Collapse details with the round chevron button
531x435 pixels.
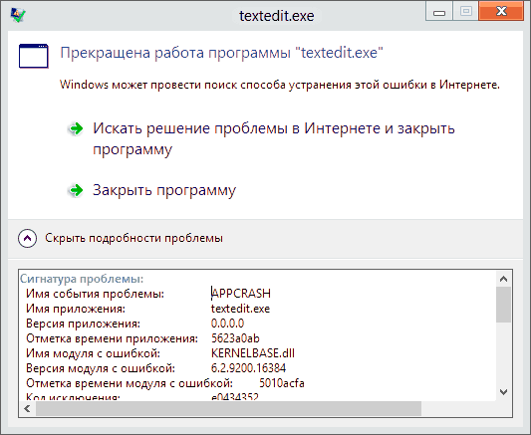pyautogui.click(x=28, y=238)
